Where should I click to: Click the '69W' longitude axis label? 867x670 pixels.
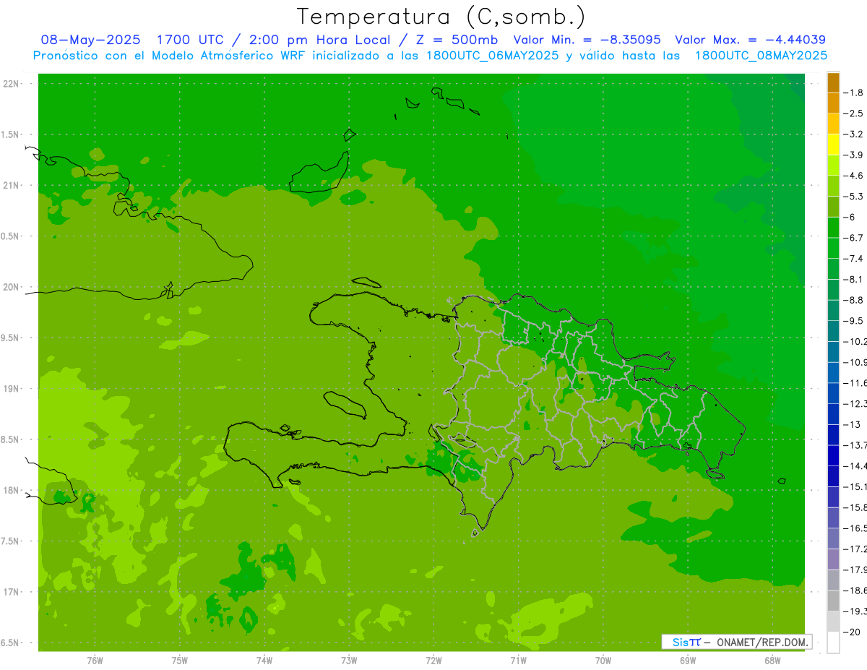point(688,660)
